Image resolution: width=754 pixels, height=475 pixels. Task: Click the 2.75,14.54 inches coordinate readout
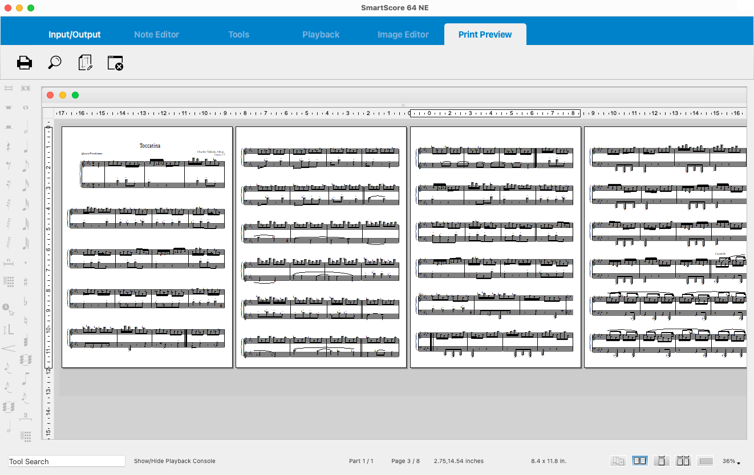click(x=459, y=461)
